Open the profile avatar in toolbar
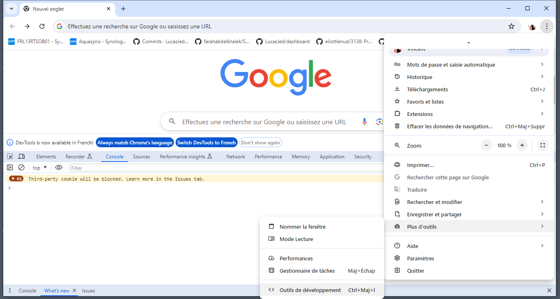The width and height of the screenshot is (560, 299). coord(532,27)
